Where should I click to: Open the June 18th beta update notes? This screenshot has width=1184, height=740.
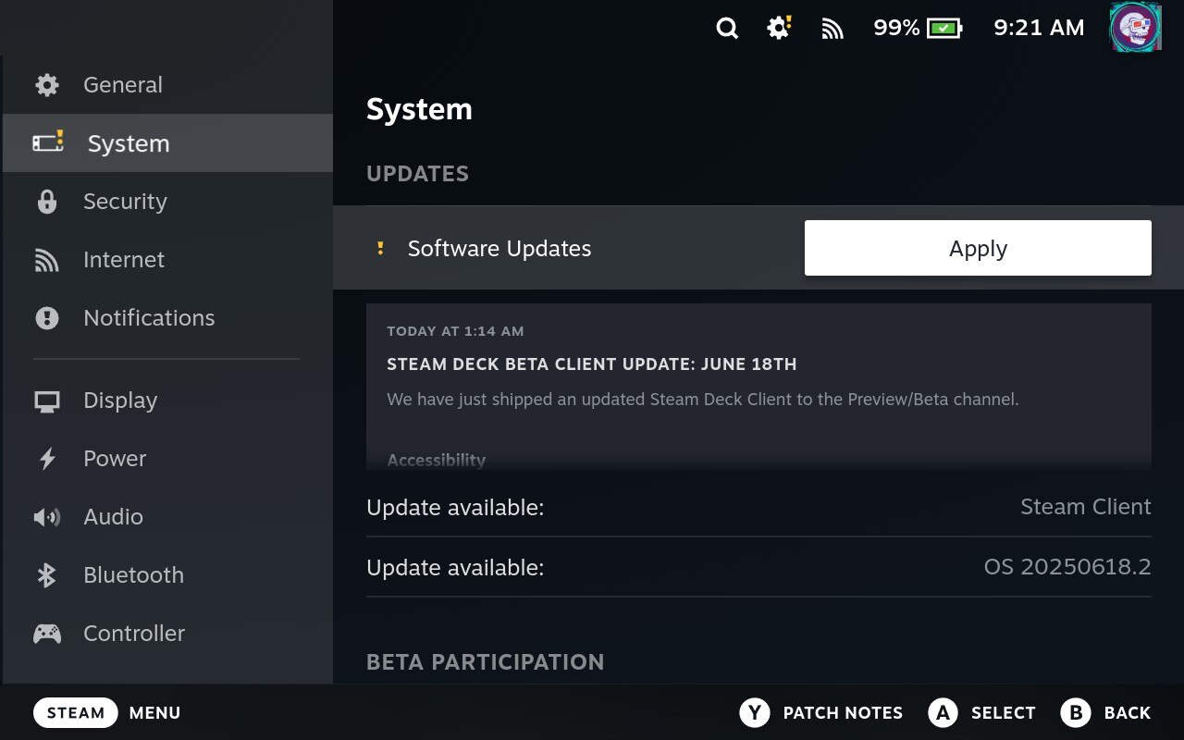(591, 364)
